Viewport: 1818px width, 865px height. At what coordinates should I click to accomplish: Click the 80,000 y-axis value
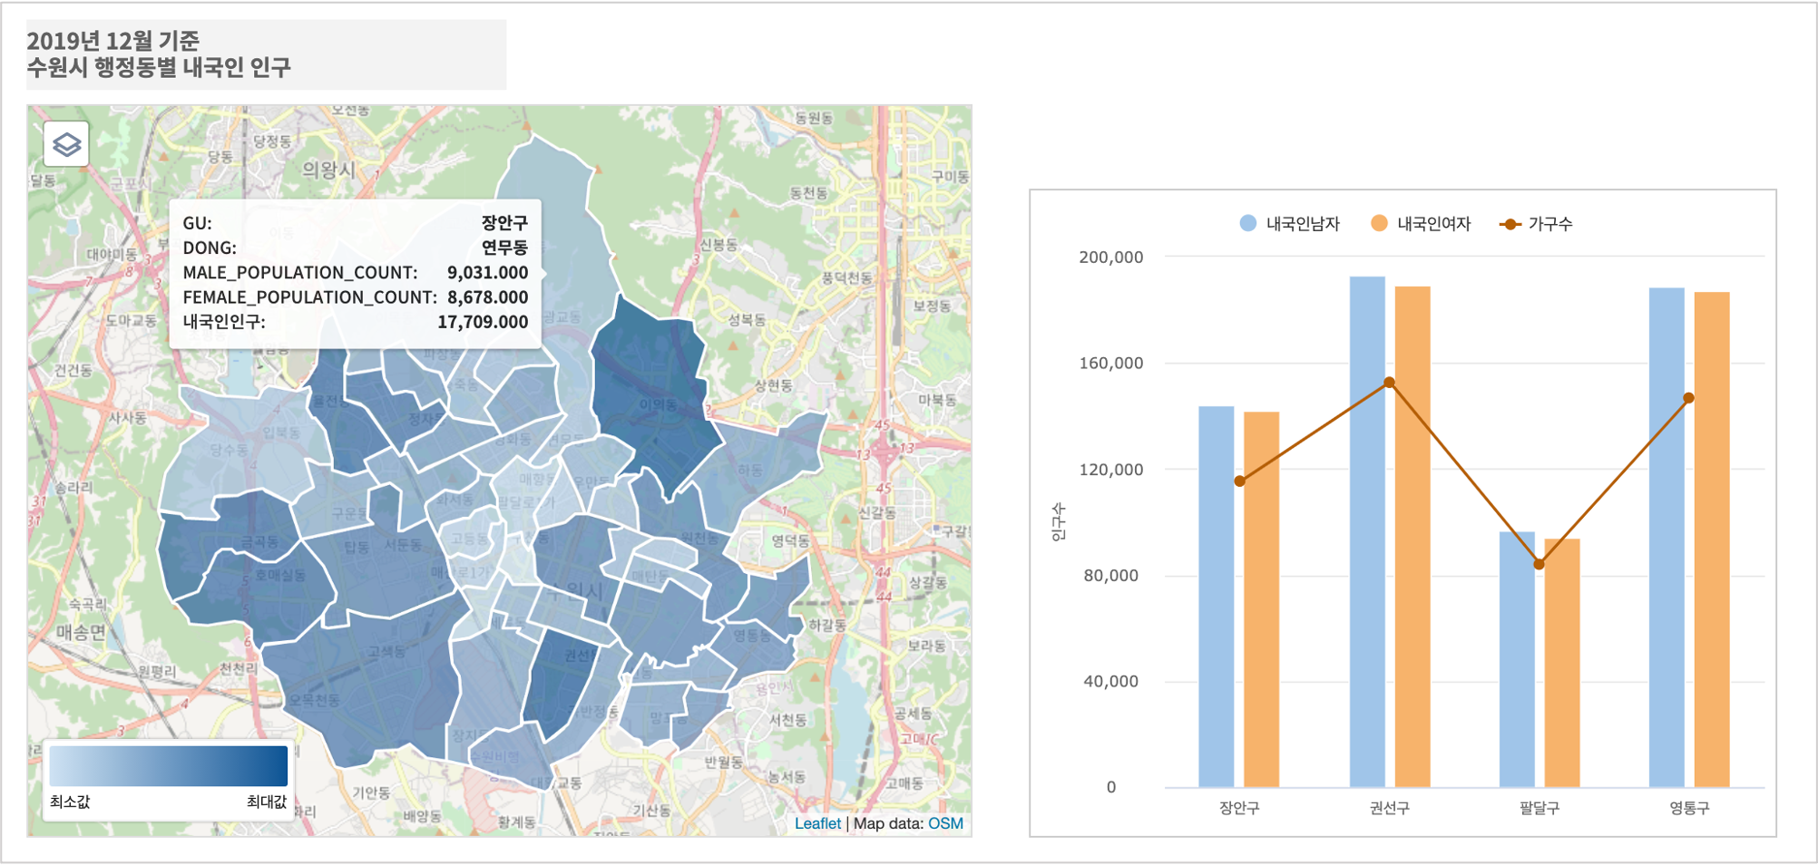(x=1110, y=576)
